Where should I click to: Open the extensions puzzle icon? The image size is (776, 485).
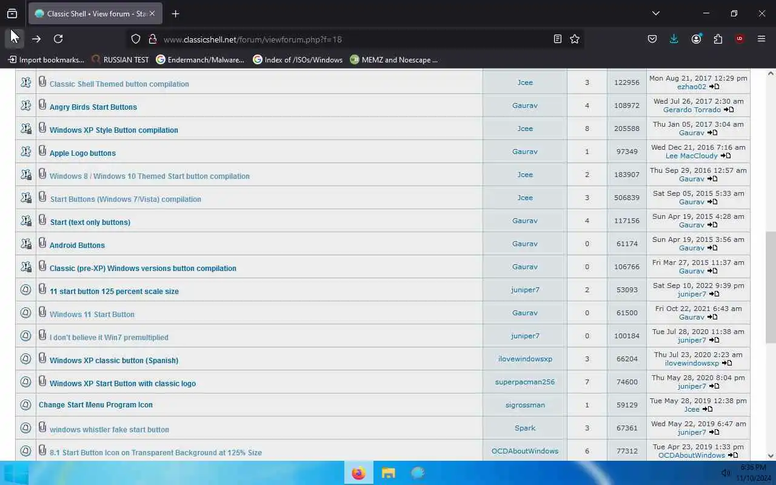click(x=718, y=39)
